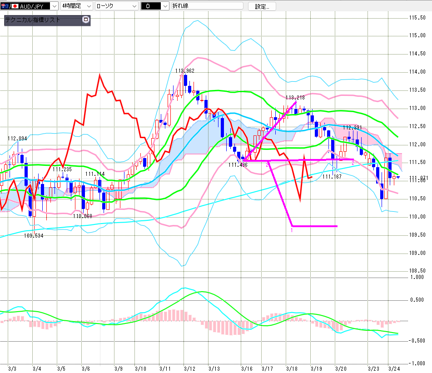
Task: Click the 112.391 price label on chart
Action: (352, 128)
